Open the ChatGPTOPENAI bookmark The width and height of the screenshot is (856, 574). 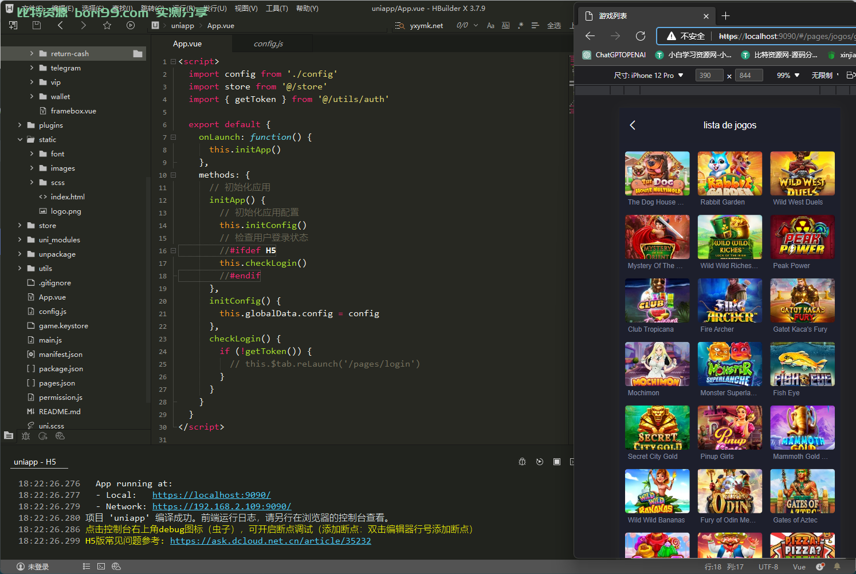[x=614, y=55]
